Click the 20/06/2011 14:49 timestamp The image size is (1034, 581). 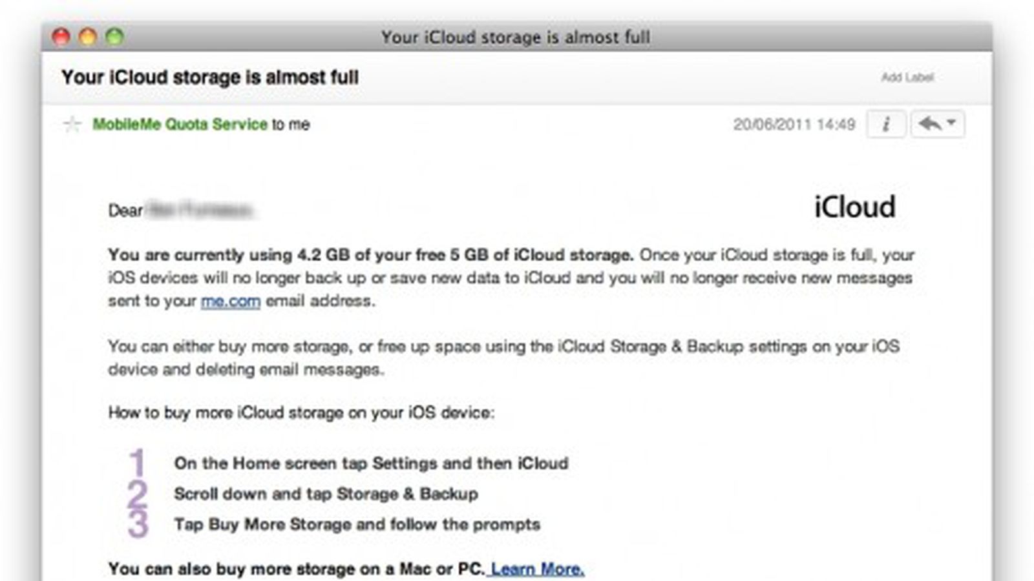point(794,124)
